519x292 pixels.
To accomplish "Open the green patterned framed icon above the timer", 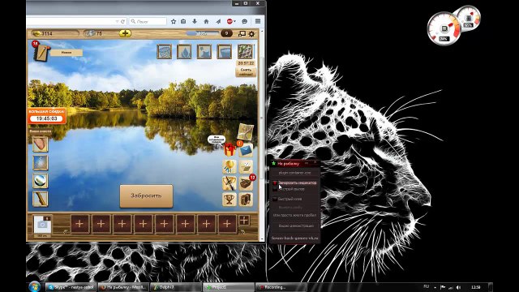I will (x=245, y=52).
